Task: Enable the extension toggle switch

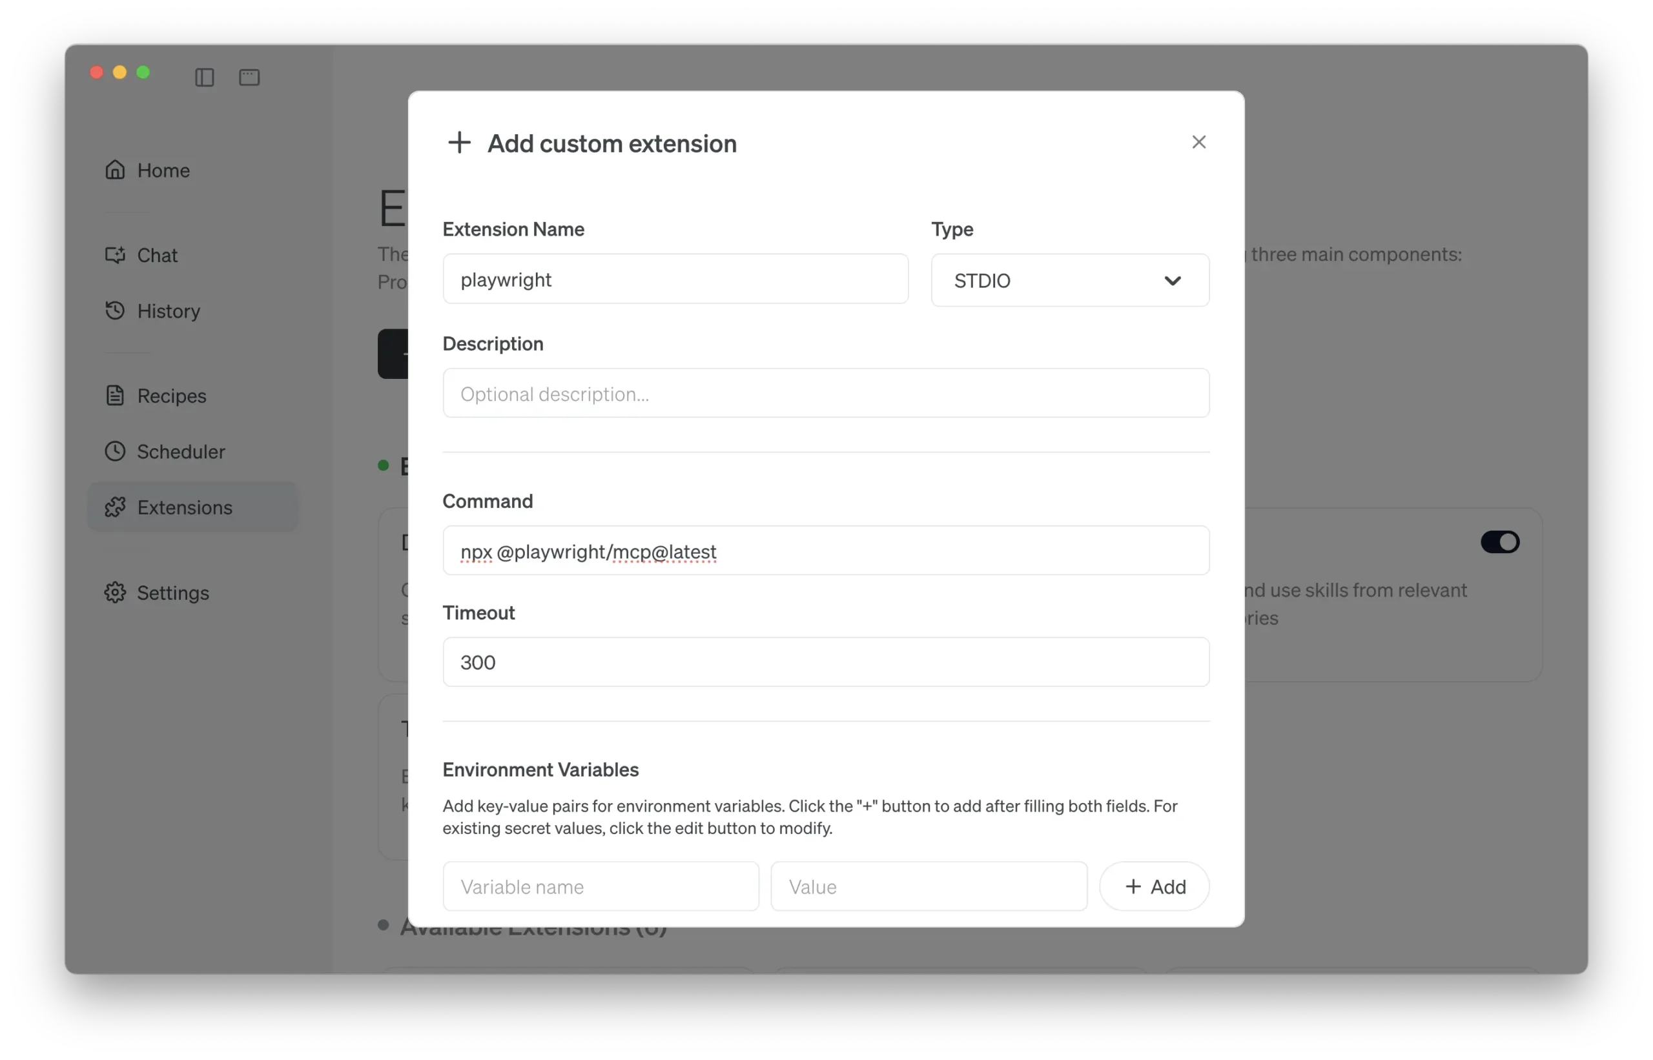Action: click(1500, 542)
